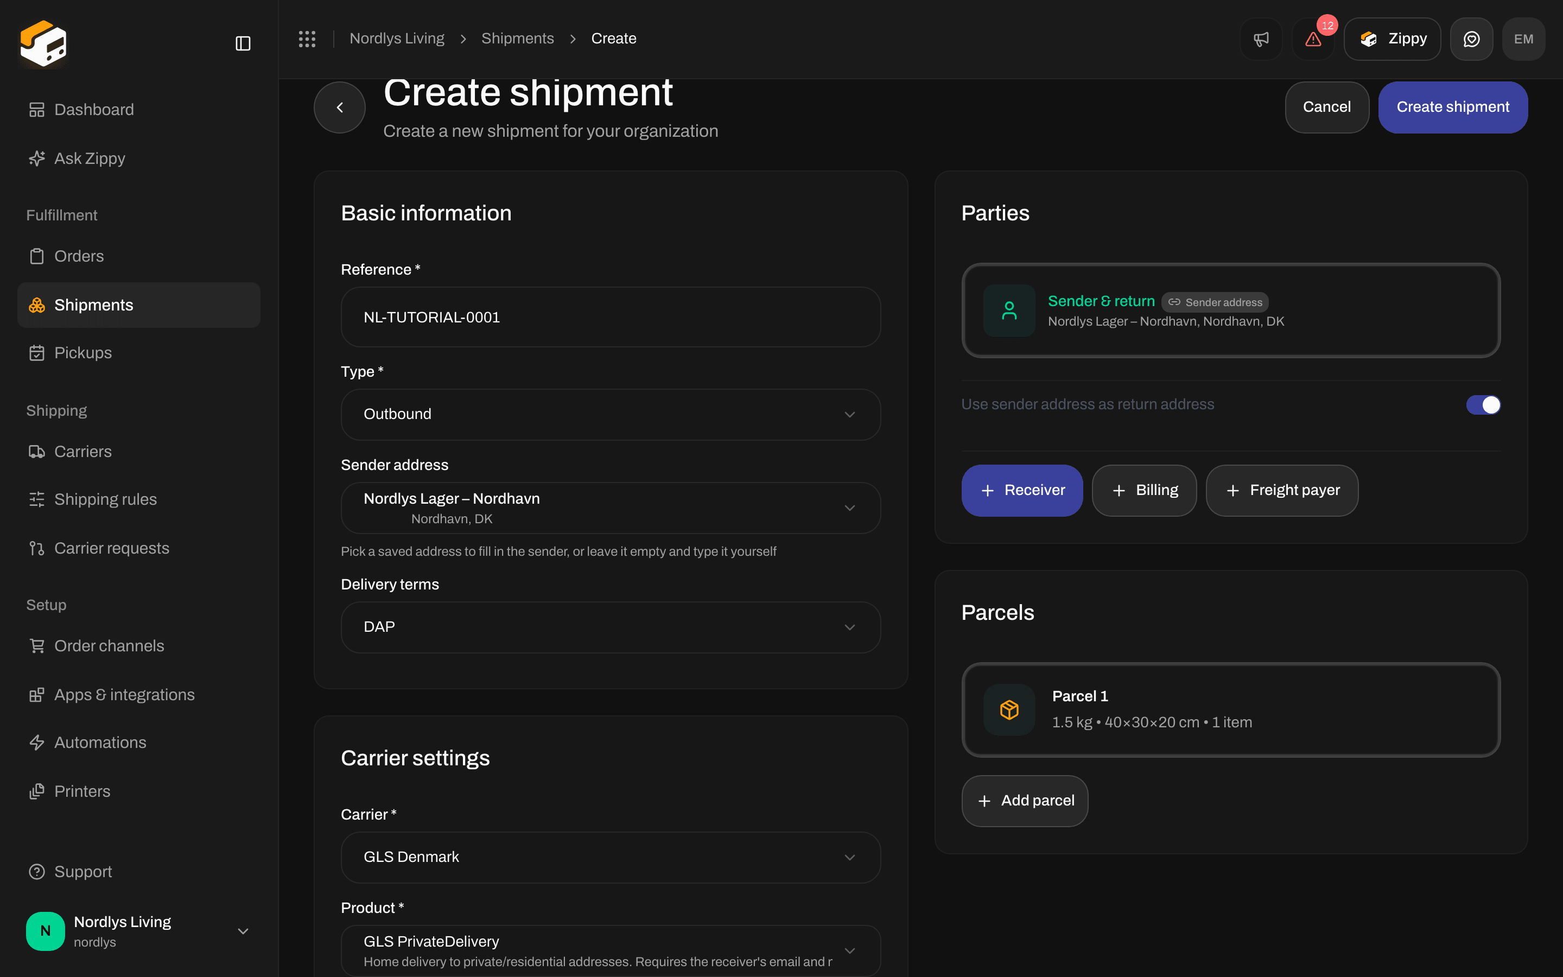Open Carriers in sidebar
The image size is (1563, 977).
pos(138,452)
